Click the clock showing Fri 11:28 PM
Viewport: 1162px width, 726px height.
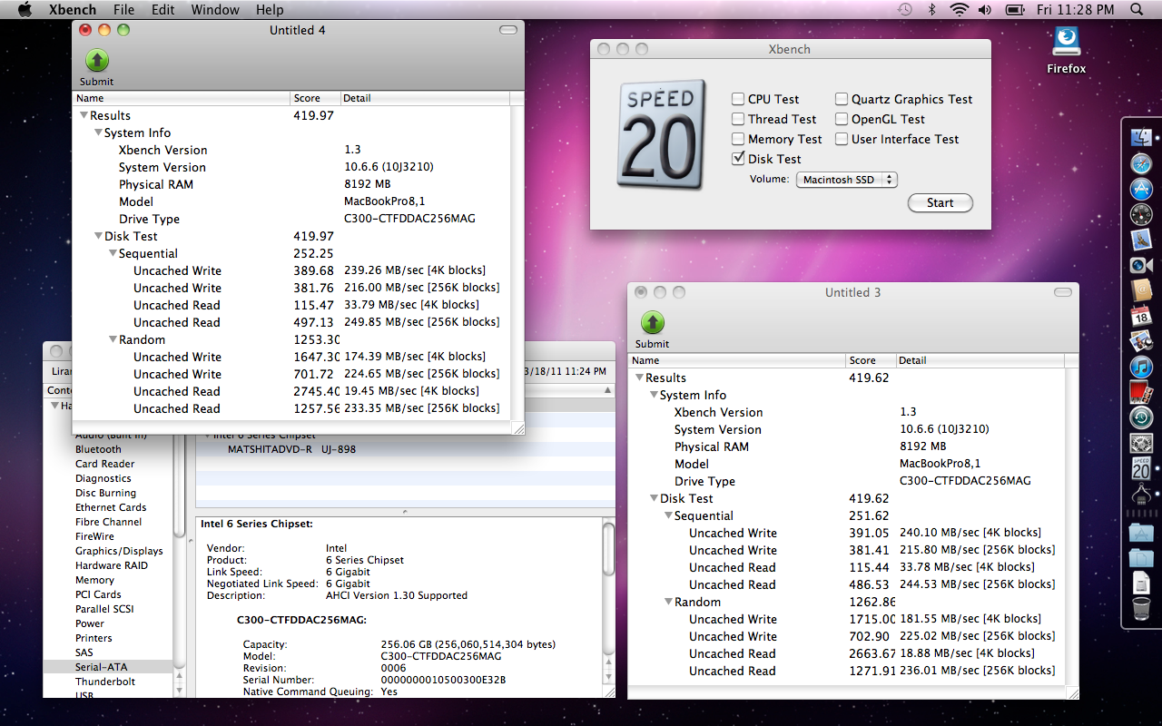[x=1075, y=9]
